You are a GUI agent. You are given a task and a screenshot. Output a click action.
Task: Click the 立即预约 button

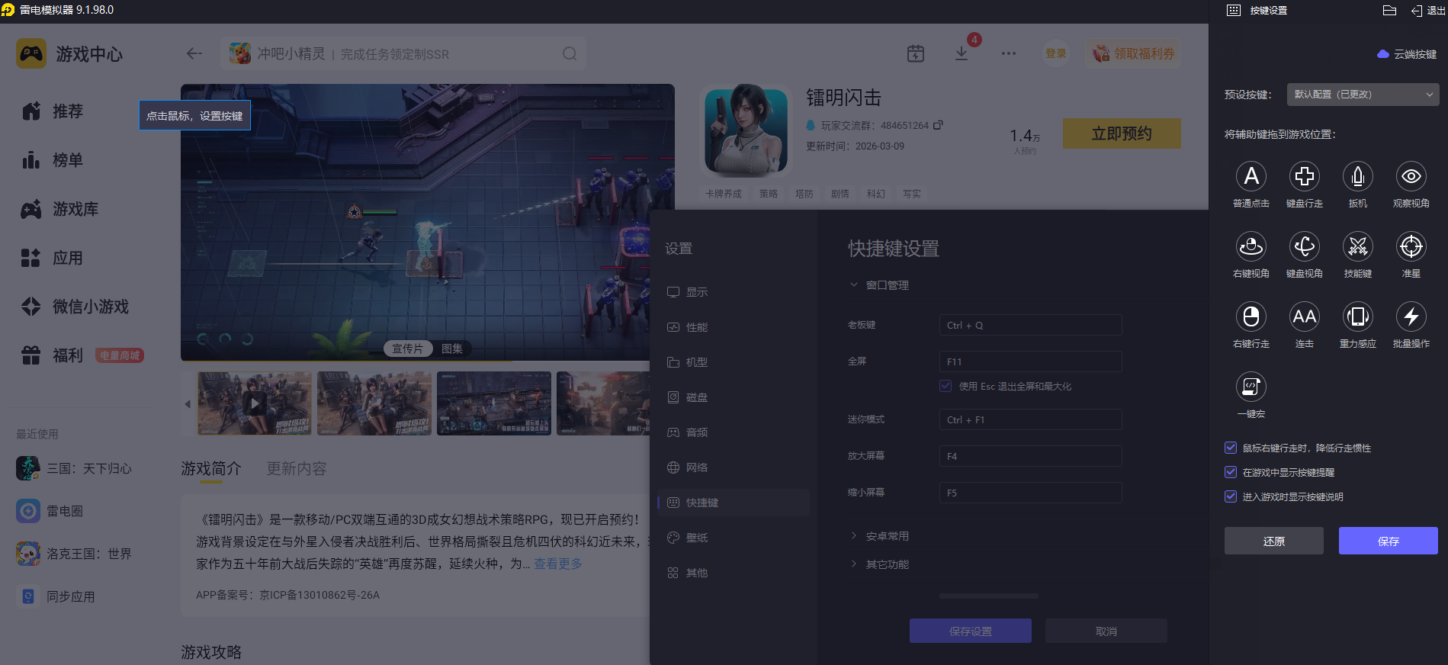pyautogui.click(x=1122, y=133)
